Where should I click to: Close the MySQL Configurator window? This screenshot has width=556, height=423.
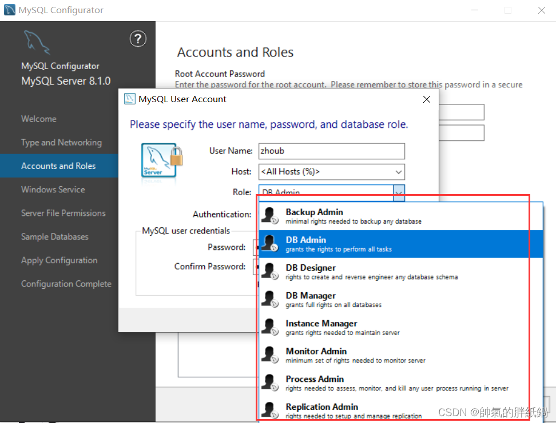pyautogui.click(x=542, y=10)
